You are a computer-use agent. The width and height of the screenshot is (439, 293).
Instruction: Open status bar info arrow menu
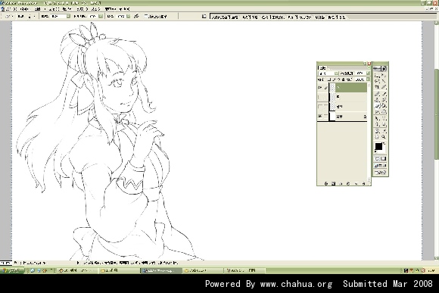click(78, 263)
